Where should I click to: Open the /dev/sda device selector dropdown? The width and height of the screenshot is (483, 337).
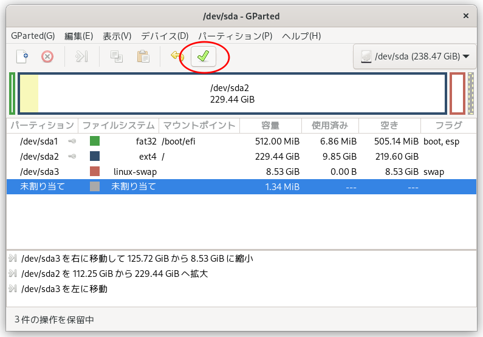(x=414, y=56)
